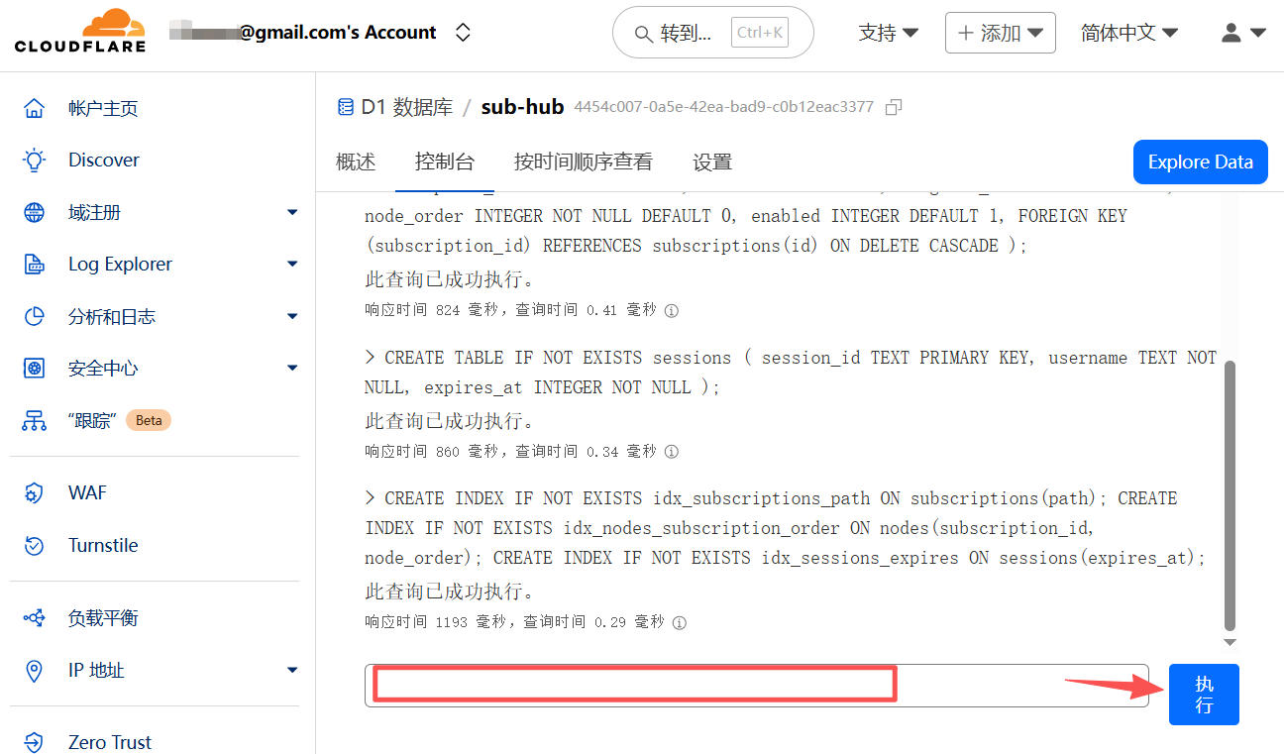Viewport: 1284px width, 754px height.
Task: Click info icon beside 0.29 毫秒 query time
Action: point(680,623)
